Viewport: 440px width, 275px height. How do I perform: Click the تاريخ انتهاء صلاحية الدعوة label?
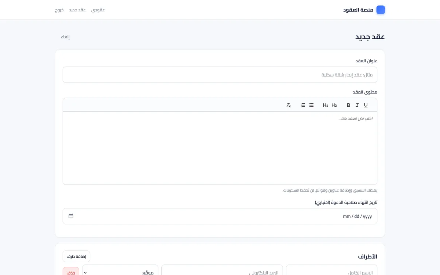(x=346, y=202)
